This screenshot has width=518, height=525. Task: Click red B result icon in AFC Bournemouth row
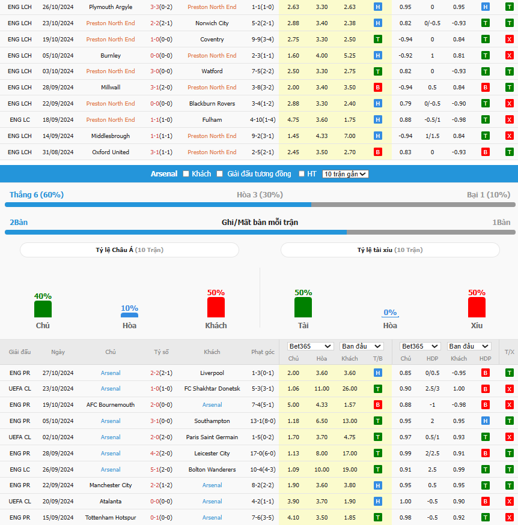pyautogui.click(x=378, y=405)
